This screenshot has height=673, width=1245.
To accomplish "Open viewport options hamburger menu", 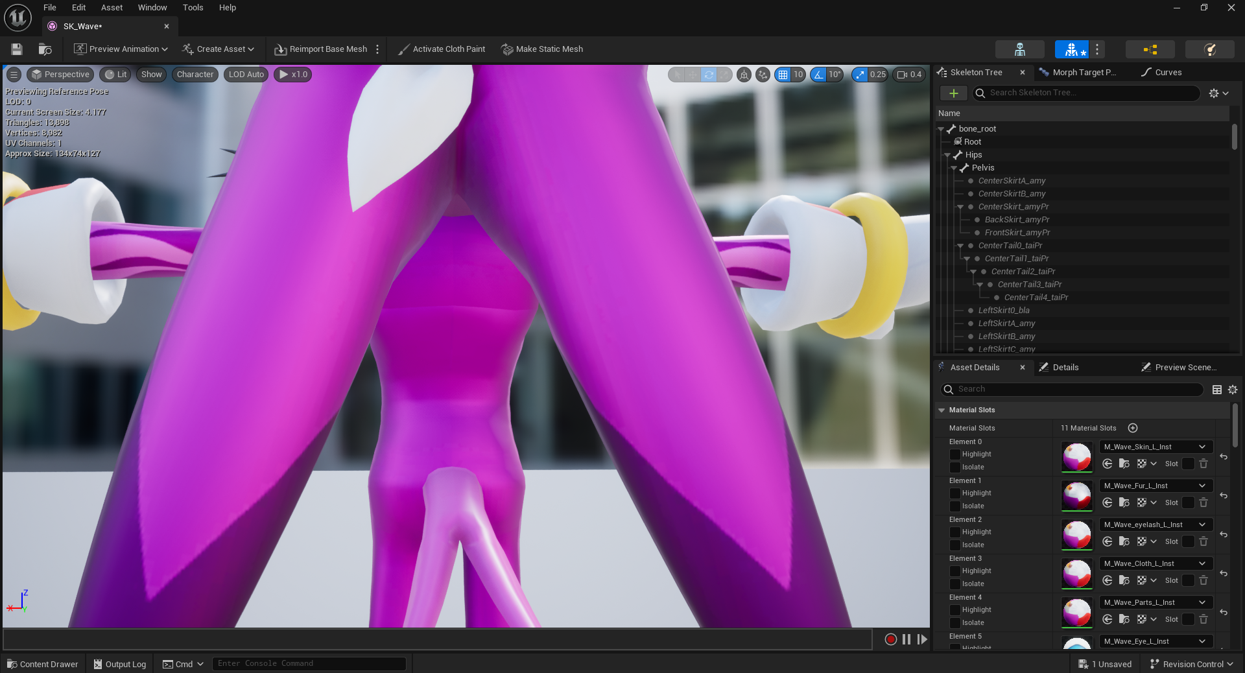I will (x=14, y=75).
